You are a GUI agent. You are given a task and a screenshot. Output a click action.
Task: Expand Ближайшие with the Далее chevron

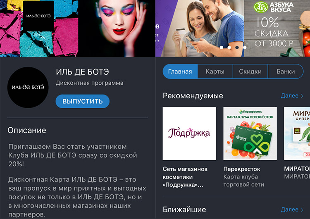coord(292,209)
